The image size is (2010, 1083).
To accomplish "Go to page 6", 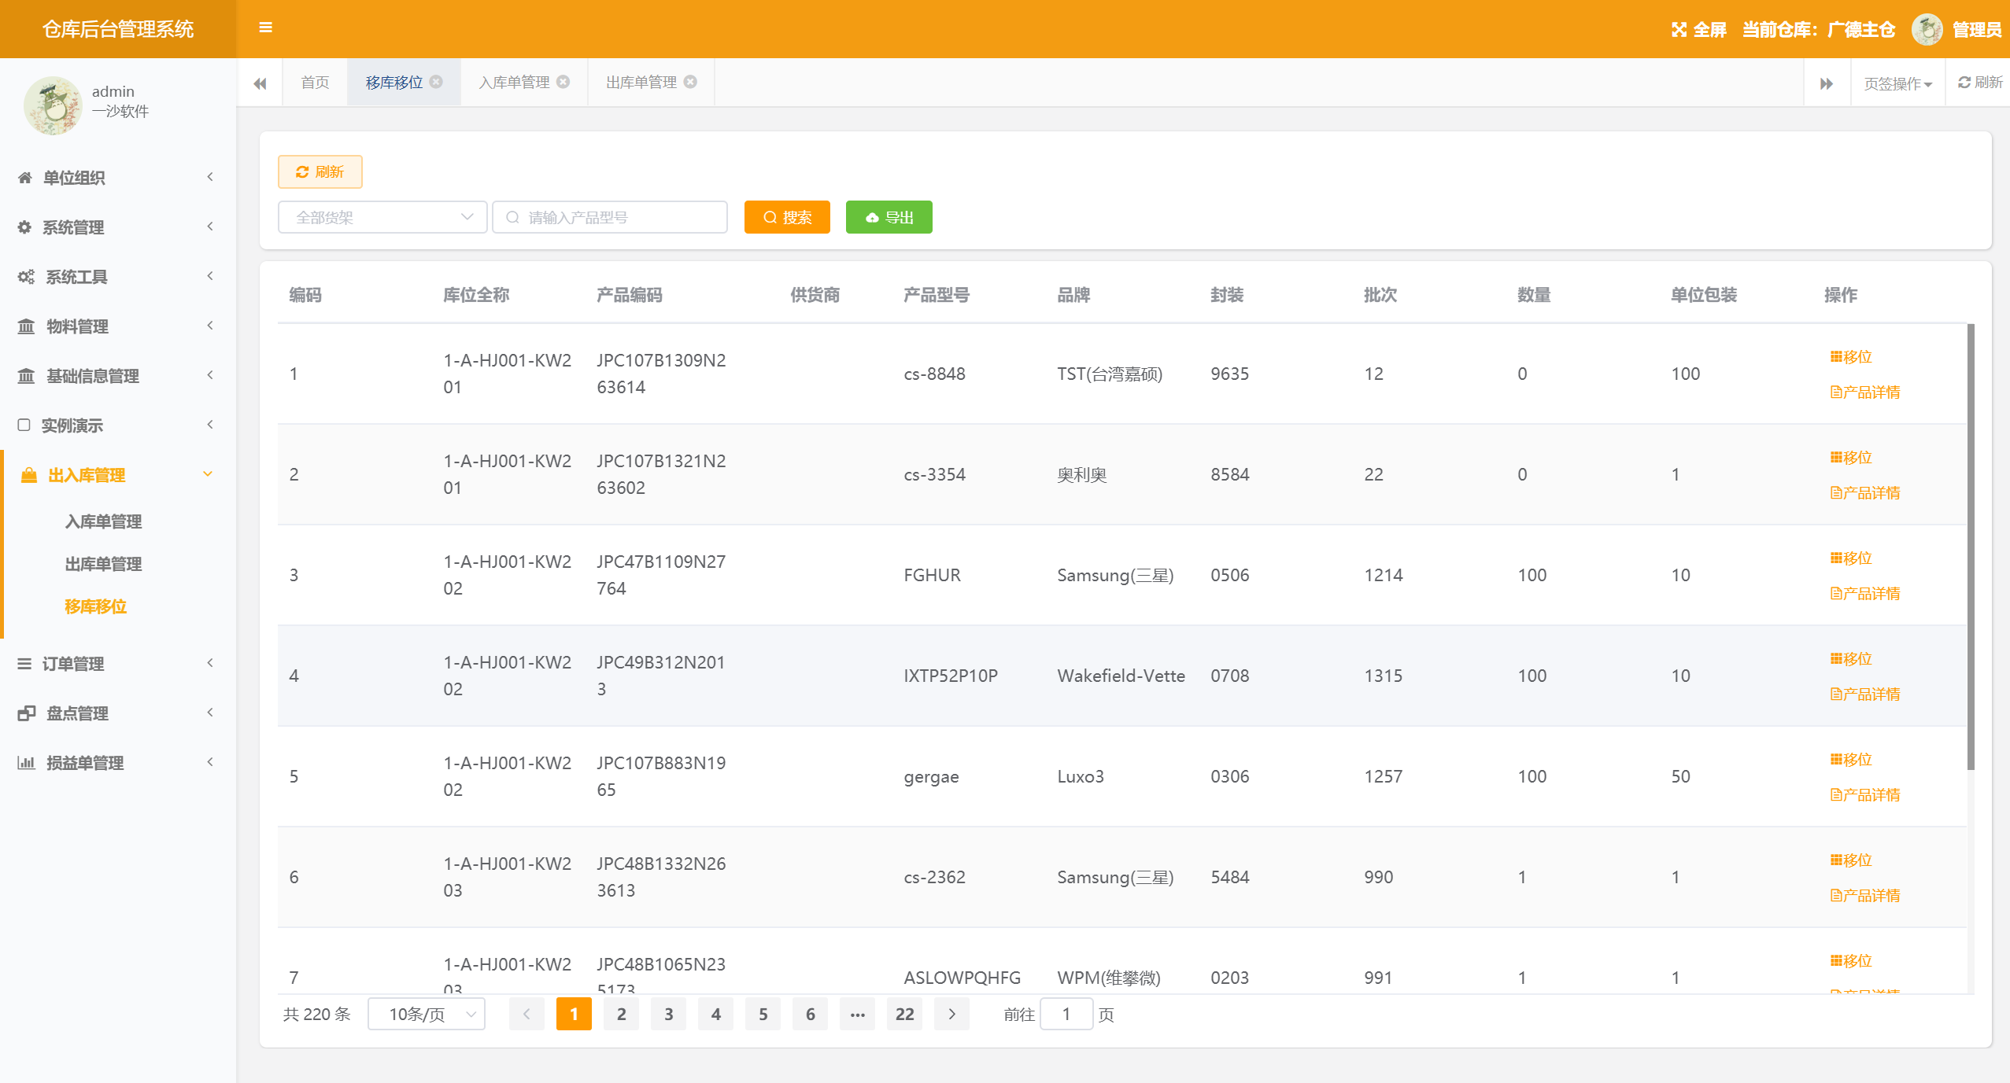I will coord(810,1014).
